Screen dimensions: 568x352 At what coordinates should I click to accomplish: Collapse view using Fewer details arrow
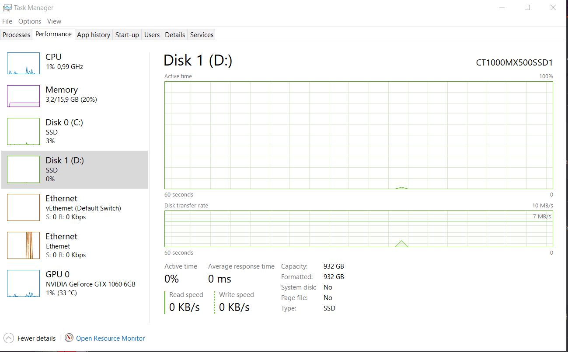[8, 338]
